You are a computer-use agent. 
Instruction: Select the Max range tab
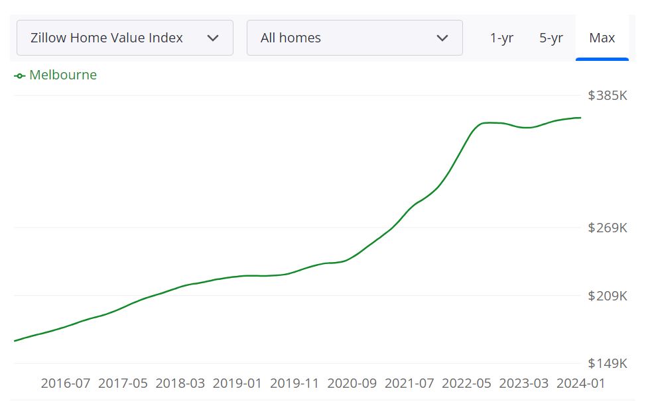pyautogui.click(x=602, y=38)
